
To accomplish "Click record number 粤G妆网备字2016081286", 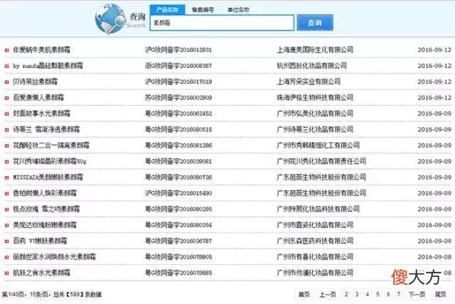I will click(178, 146).
